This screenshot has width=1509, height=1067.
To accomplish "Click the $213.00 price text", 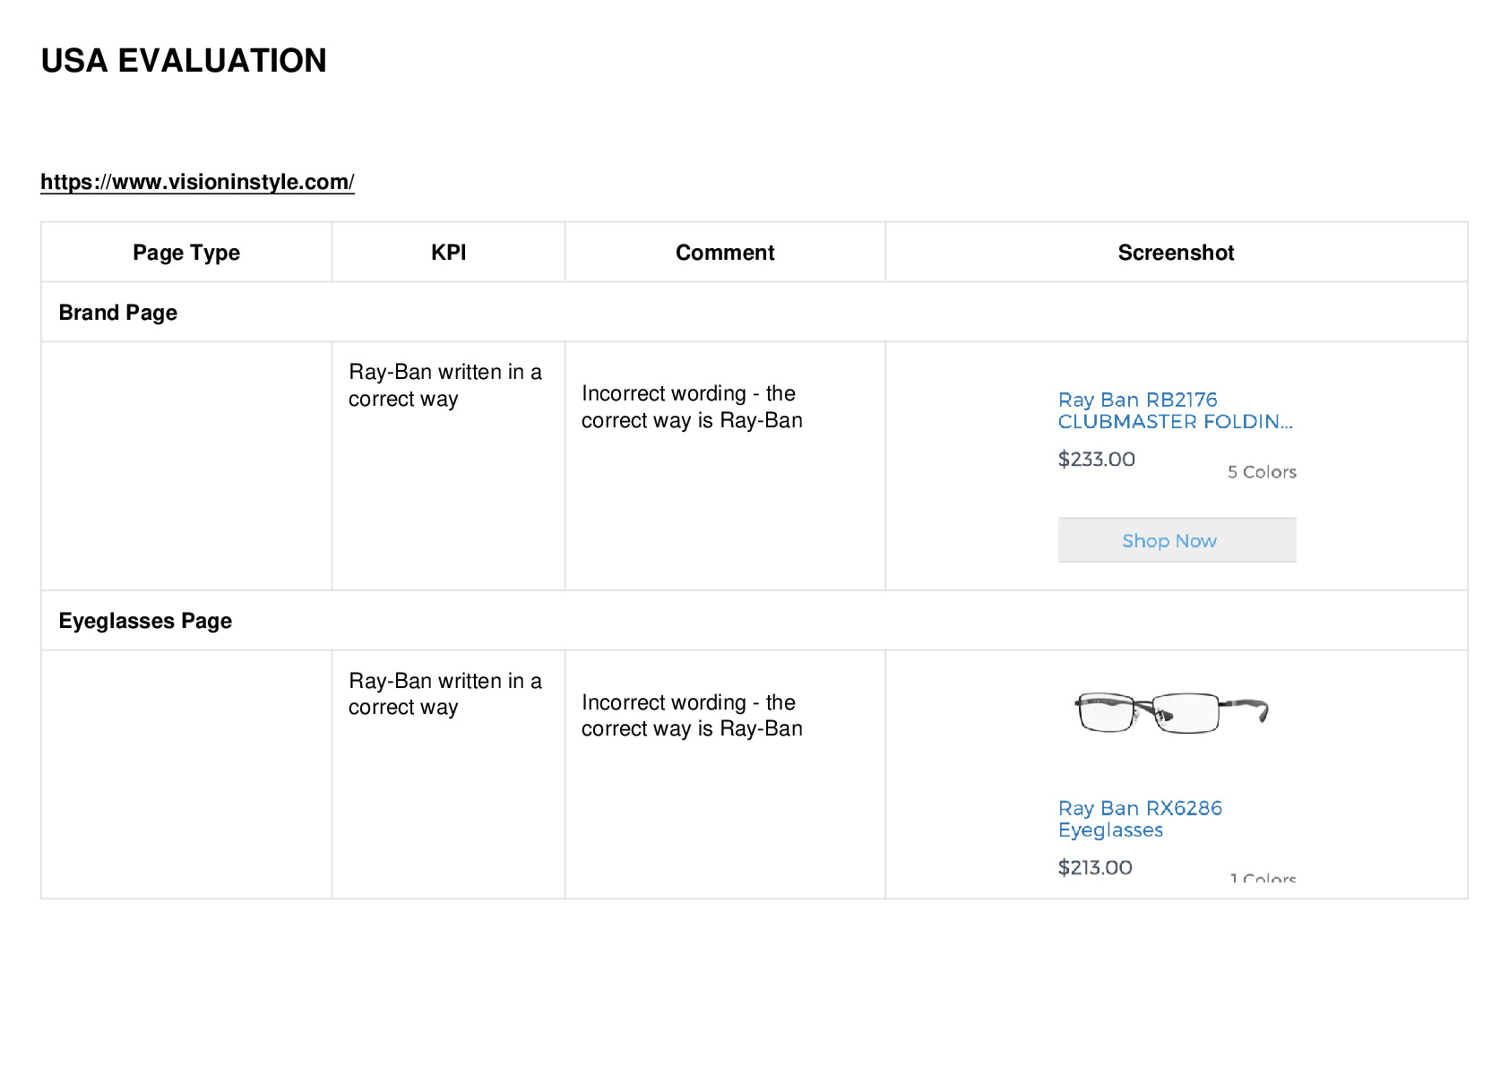I will point(1095,867).
